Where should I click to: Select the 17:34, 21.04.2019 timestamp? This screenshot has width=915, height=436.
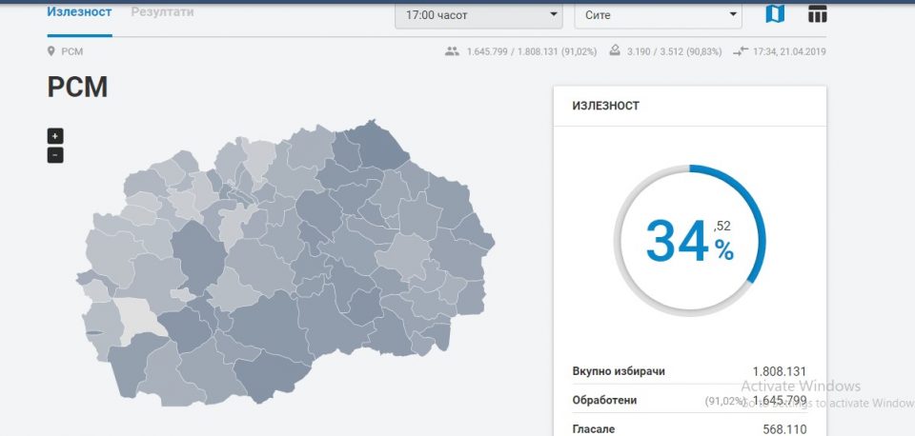pos(789,51)
